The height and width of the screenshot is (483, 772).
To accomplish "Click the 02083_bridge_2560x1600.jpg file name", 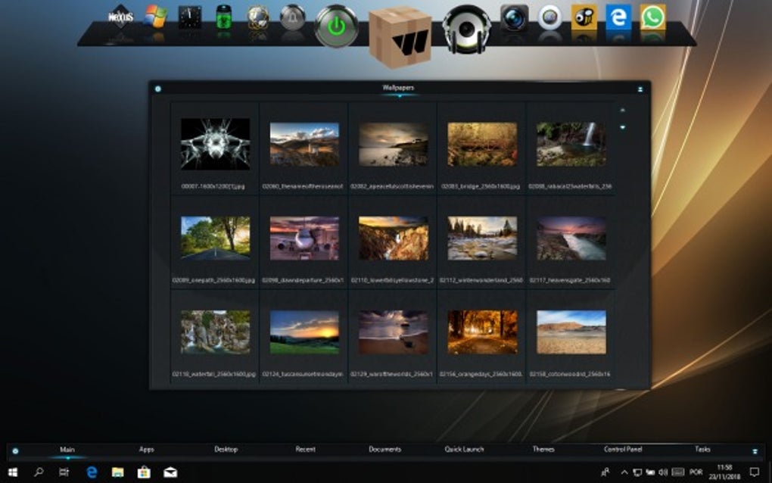I will coord(481,186).
